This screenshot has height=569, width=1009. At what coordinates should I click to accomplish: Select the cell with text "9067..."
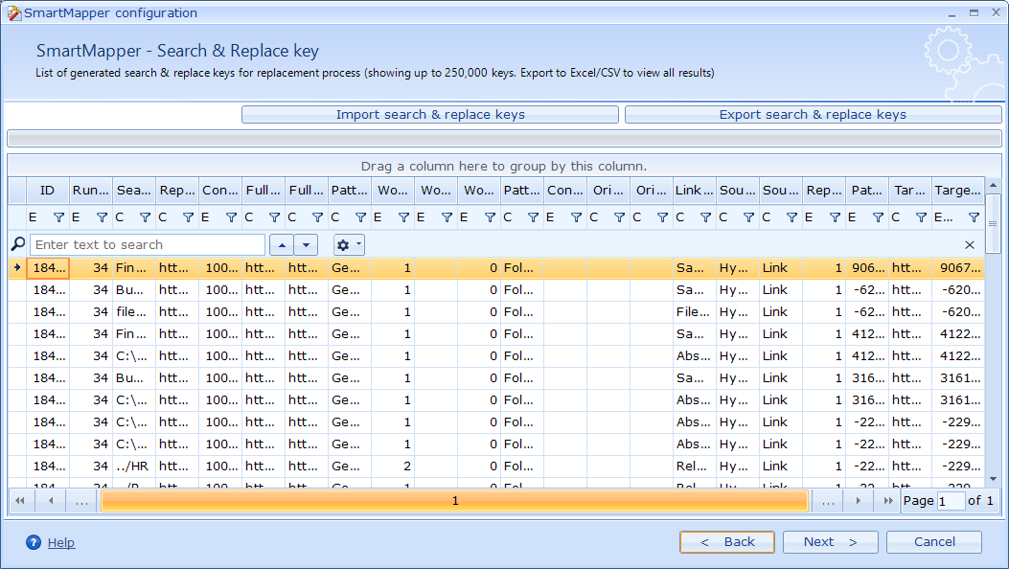click(957, 267)
